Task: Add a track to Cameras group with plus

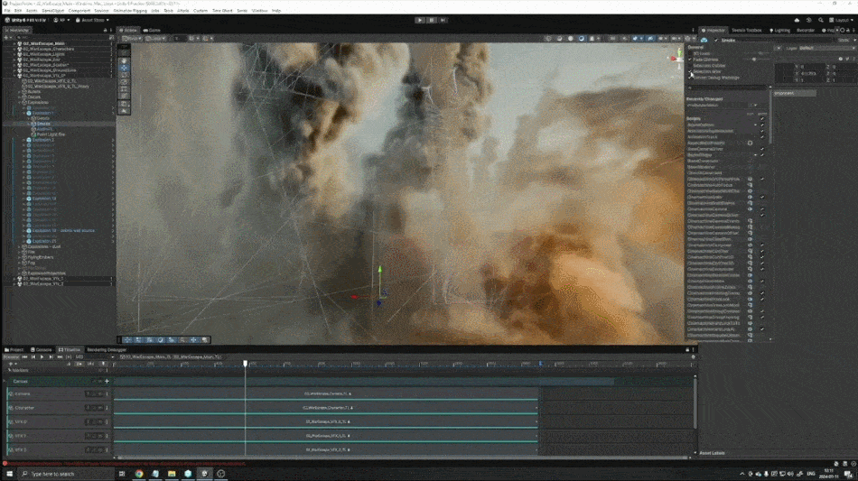Action: point(107,382)
